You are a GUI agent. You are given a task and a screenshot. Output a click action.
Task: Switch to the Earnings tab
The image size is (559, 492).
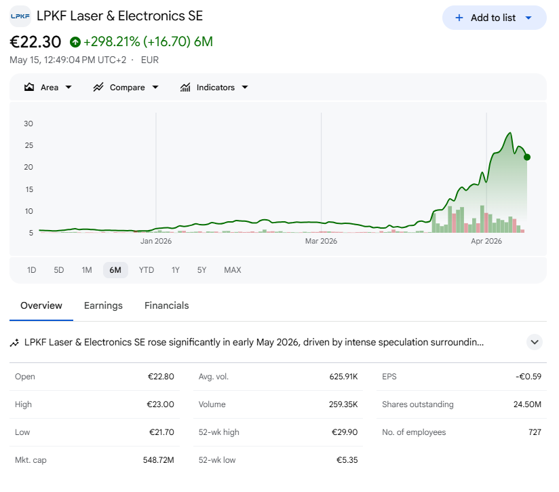(103, 305)
